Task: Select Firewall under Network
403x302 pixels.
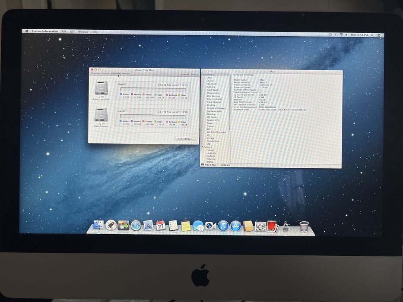Action: (210, 150)
